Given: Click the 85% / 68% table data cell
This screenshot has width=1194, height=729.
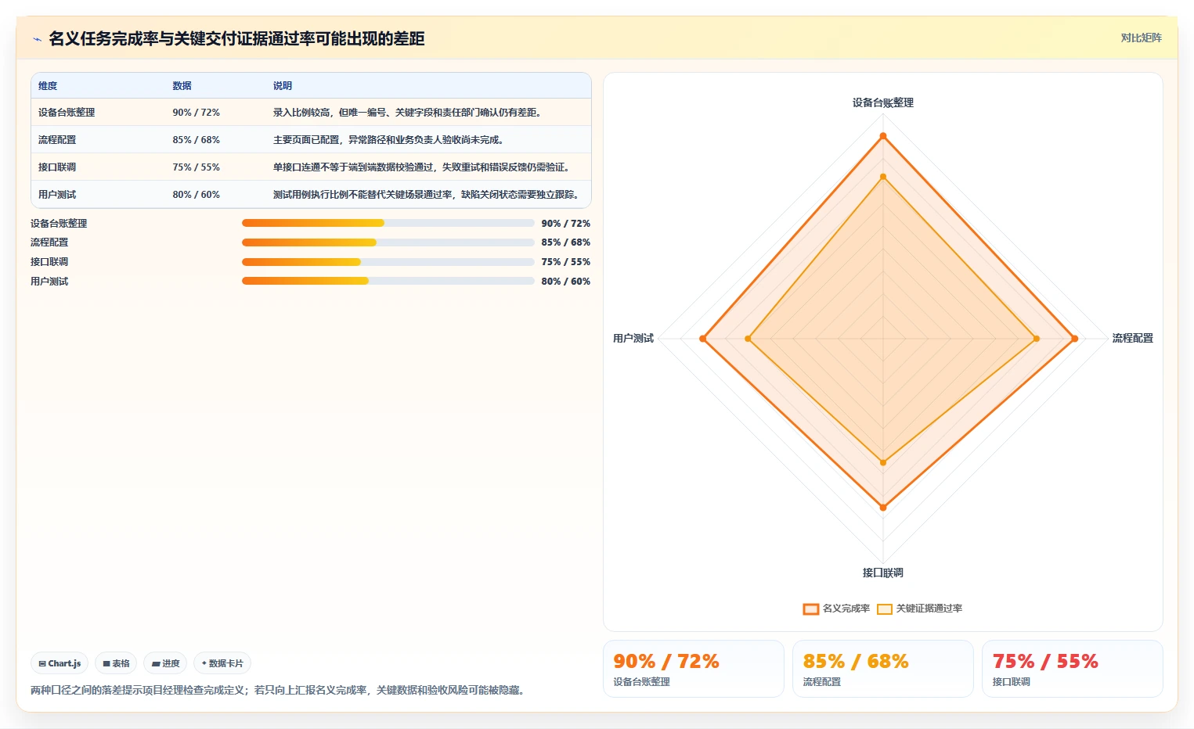Looking at the screenshot, I should (x=197, y=140).
